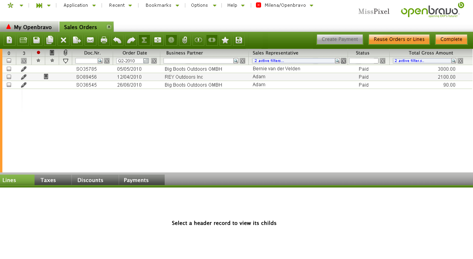The width and height of the screenshot is (473, 259).
Task: Click the sigma totals toolbar icon
Action: pos(144,40)
